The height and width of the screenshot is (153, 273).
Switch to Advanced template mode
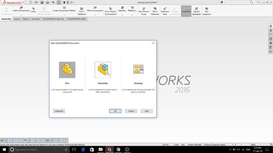tap(59, 111)
